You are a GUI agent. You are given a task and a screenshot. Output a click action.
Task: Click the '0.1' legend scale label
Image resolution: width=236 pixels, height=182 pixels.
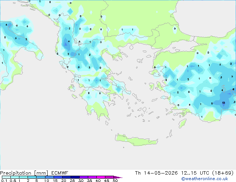tap(4, 181)
